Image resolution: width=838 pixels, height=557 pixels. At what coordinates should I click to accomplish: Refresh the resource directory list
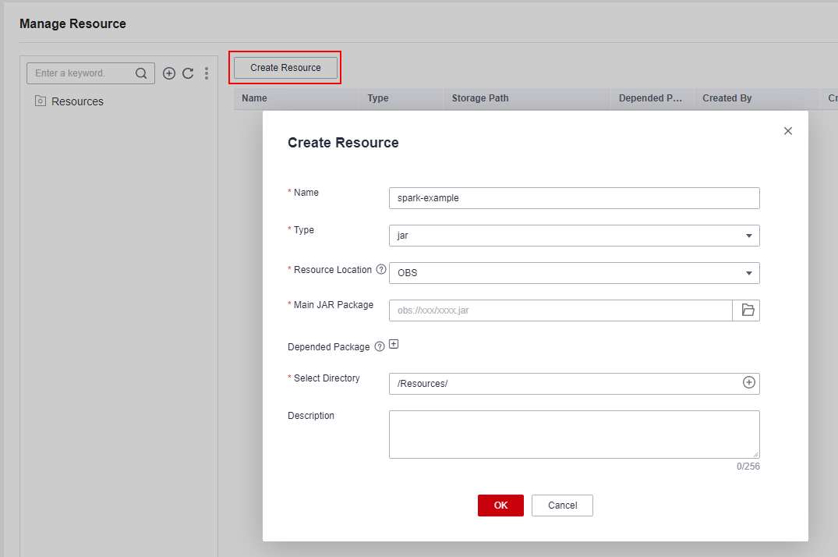[188, 73]
